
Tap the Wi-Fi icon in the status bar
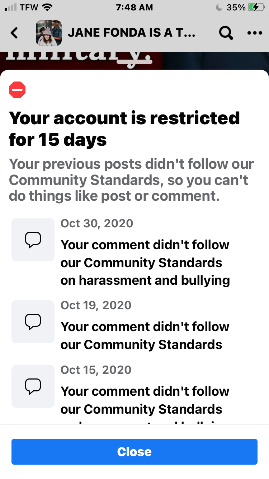47,8
